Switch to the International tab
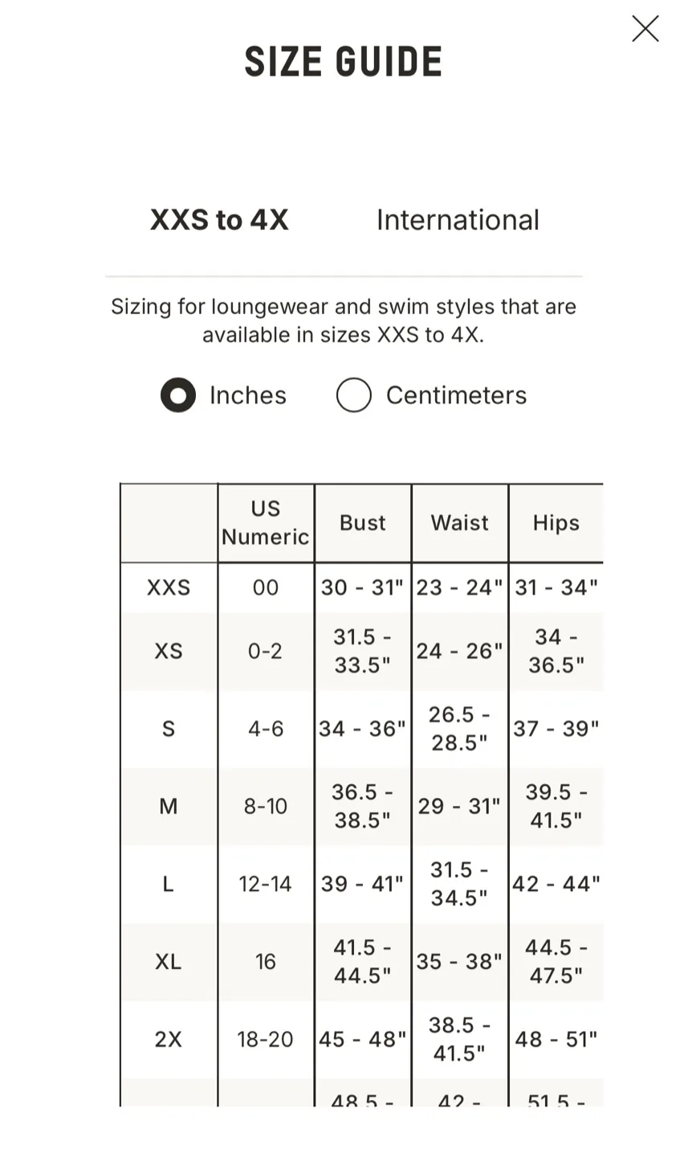 pos(457,219)
